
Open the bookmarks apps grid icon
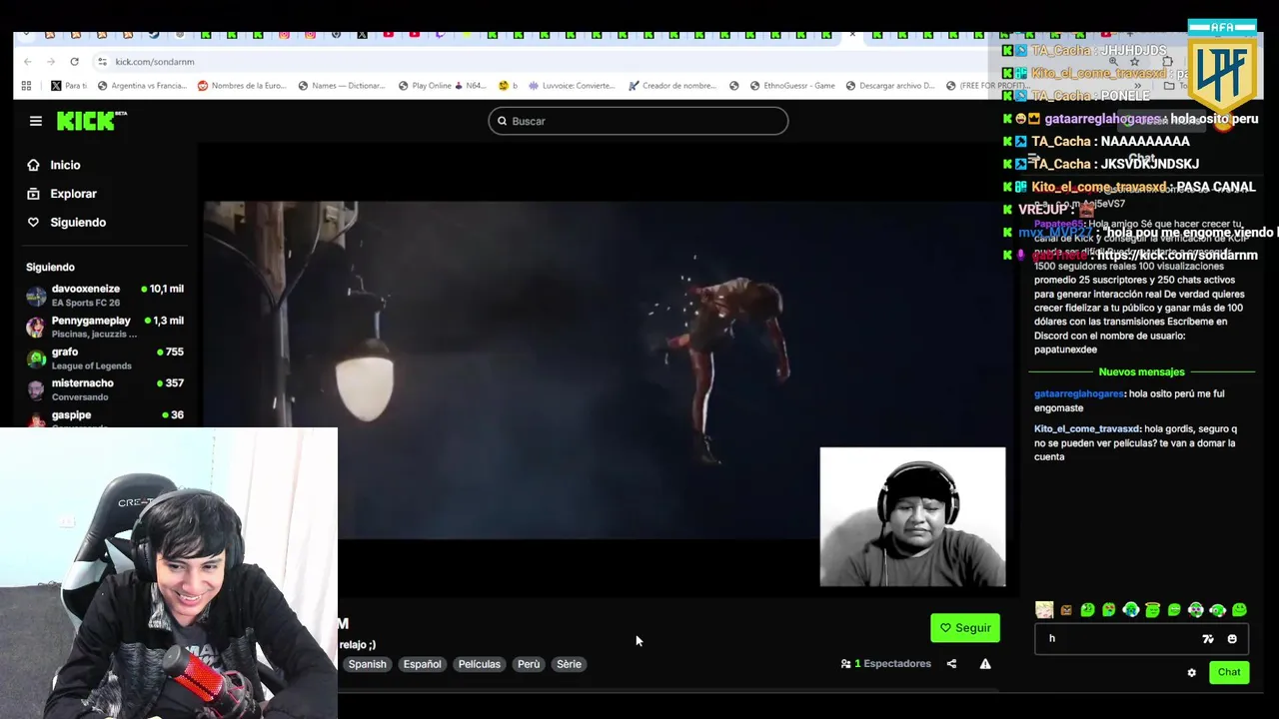[26, 86]
